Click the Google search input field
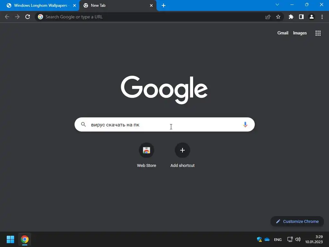 point(164,124)
